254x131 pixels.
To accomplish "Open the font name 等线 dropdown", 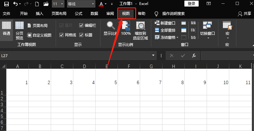I will [x=93, y=4].
